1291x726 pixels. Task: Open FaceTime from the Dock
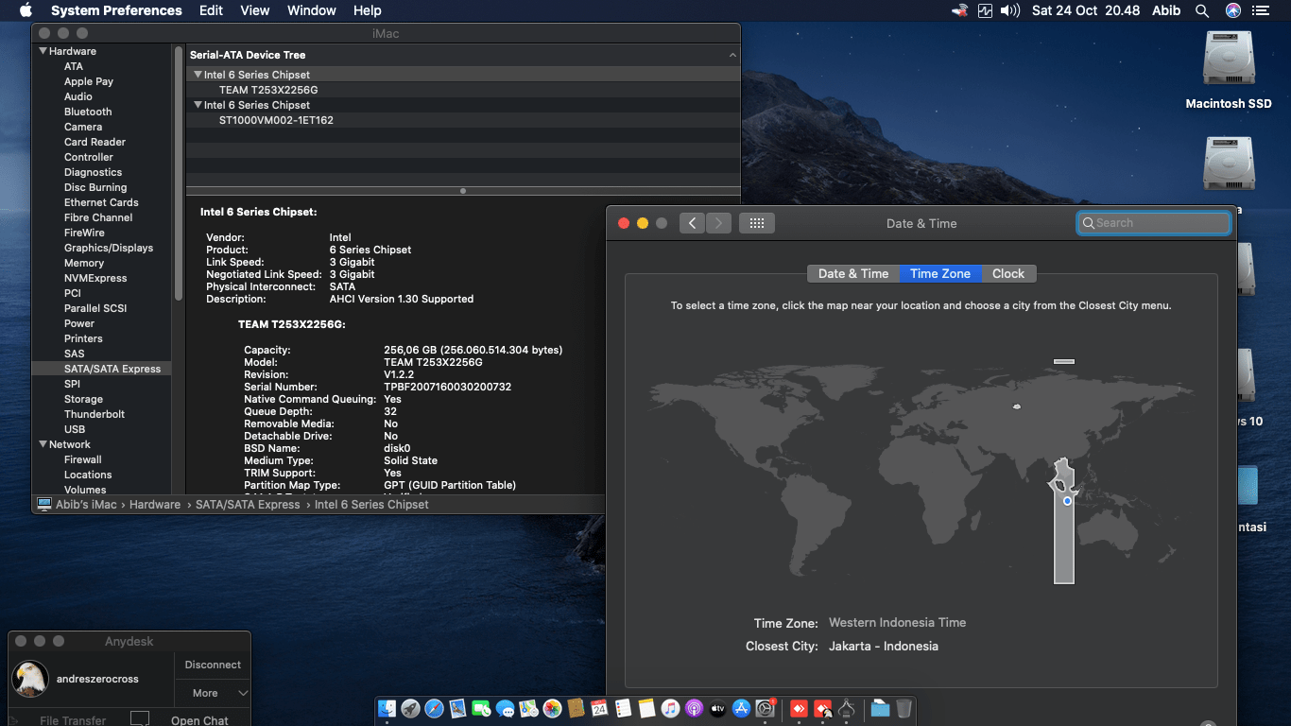pos(481,708)
